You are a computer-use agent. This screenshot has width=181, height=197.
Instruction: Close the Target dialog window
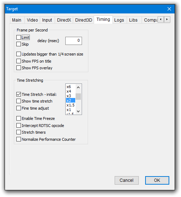point(169,9)
